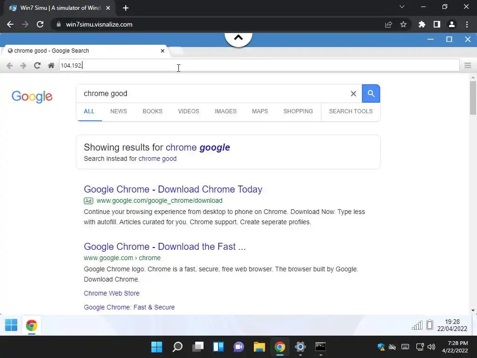
Task: Switch to the MAPS results tab
Action: 260,111
